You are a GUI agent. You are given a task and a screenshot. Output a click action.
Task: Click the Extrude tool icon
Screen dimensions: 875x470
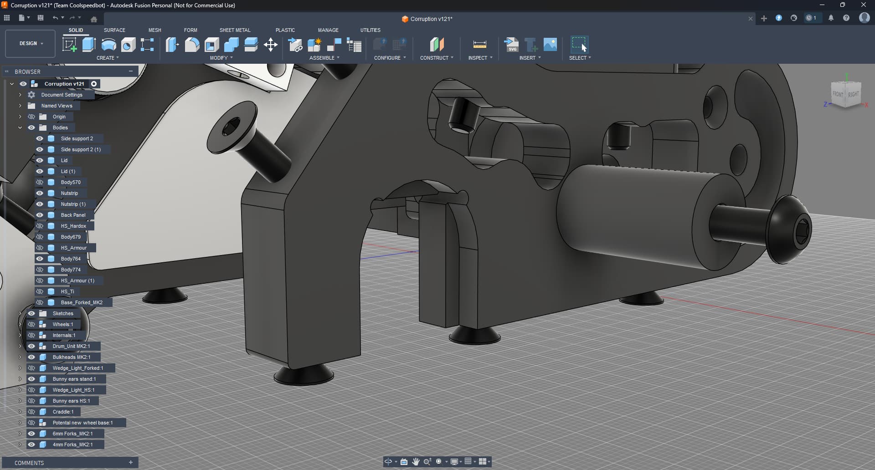pos(89,45)
